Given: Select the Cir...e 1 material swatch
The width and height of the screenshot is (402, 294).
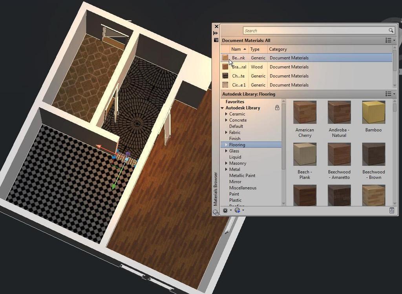Looking at the screenshot, I should point(225,85).
